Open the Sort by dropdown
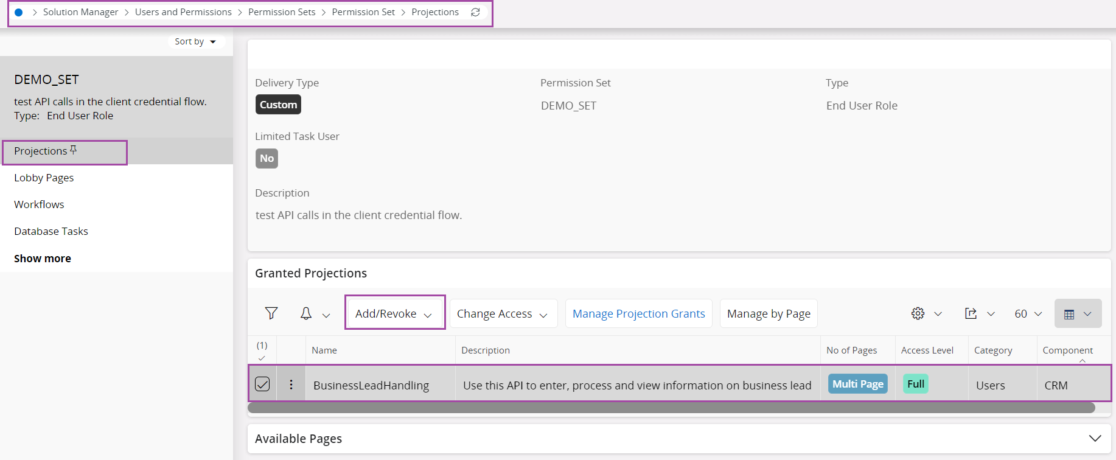Viewport: 1116px width, 460px height. (195, 41)
